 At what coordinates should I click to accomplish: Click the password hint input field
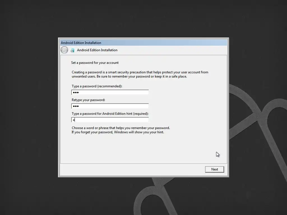[110, 120]
